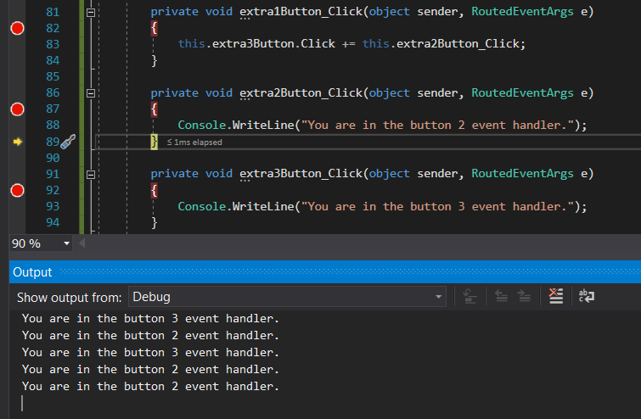Click the third output line in the Debug output
The image size is (641, 419).
[x=150, y=353]
